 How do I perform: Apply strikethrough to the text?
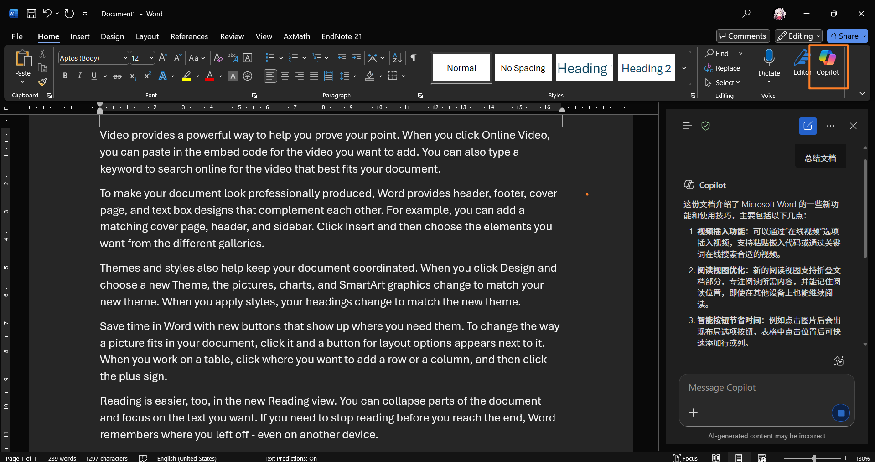point(118,76)
